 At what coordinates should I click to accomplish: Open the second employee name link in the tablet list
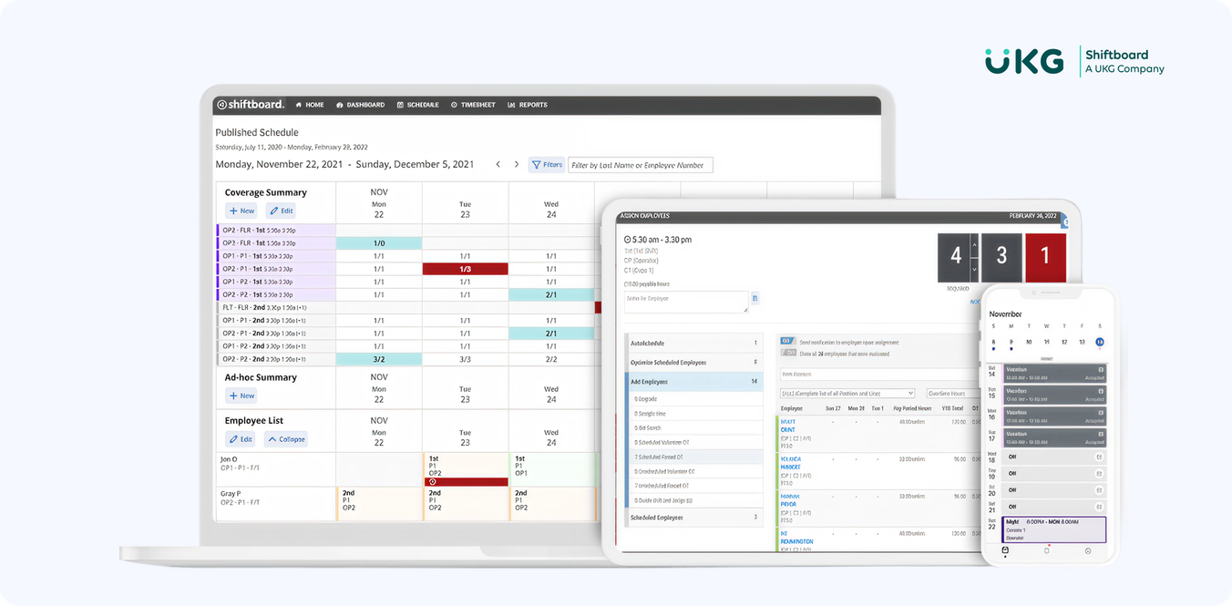click(x=791, y=463)
